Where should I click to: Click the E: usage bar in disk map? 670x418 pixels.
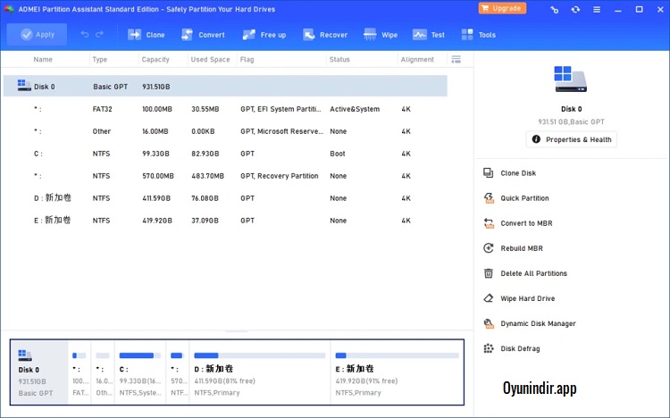coord(397,355)
